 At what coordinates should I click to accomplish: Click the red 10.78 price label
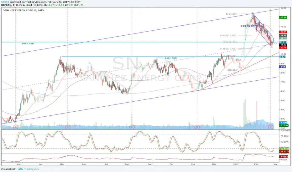(x=283, y=48)
